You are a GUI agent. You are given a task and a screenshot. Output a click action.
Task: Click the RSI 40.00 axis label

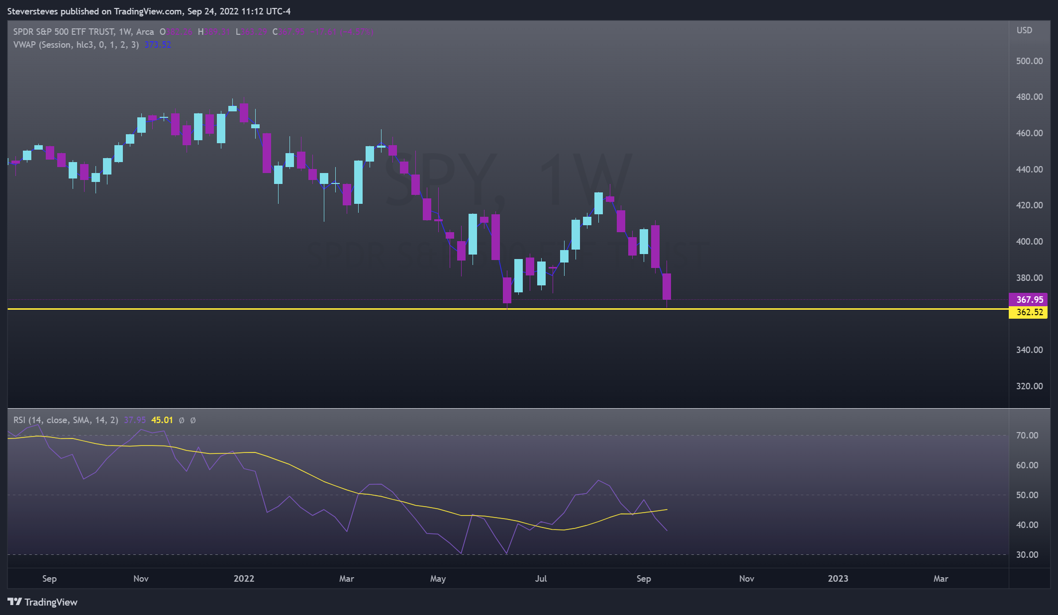coord(1027,525)
